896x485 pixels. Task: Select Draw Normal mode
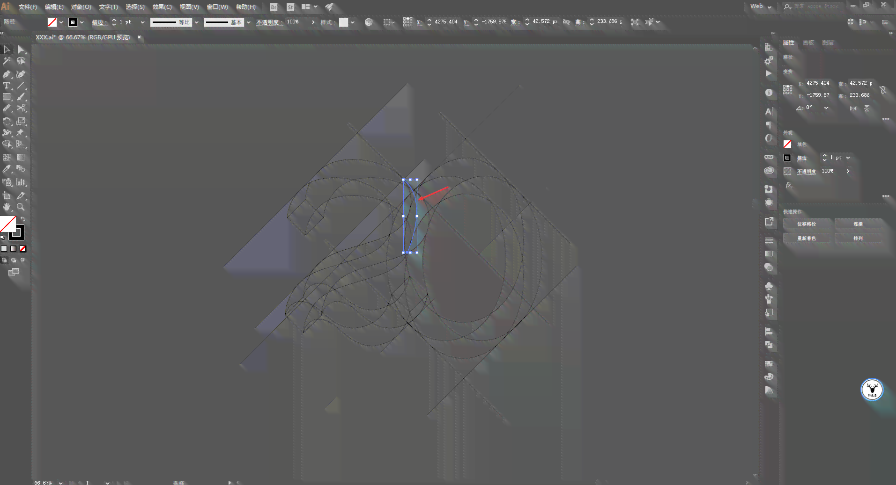(x=4, y=260)
